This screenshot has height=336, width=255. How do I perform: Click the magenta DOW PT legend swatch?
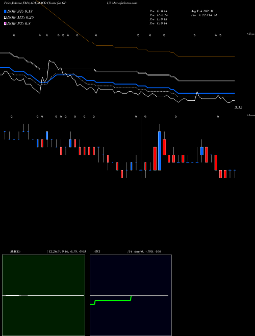click(5, 23)
